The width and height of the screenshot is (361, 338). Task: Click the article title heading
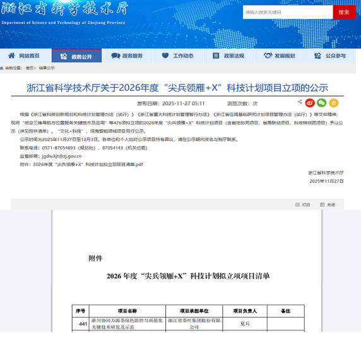tap(177, 88)
